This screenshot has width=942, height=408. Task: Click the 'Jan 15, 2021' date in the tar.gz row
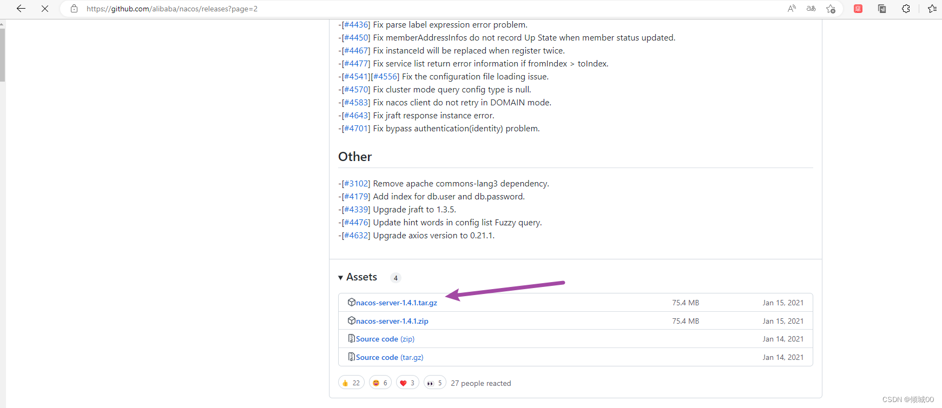783,303
